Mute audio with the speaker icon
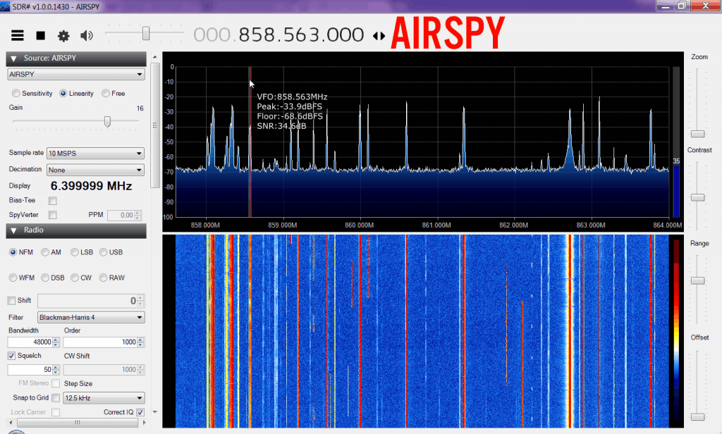 87,35
